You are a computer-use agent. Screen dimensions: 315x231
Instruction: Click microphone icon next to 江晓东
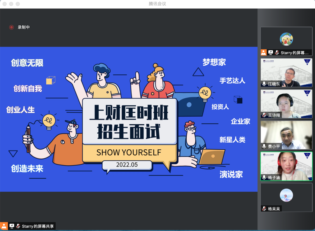point(264,84)
